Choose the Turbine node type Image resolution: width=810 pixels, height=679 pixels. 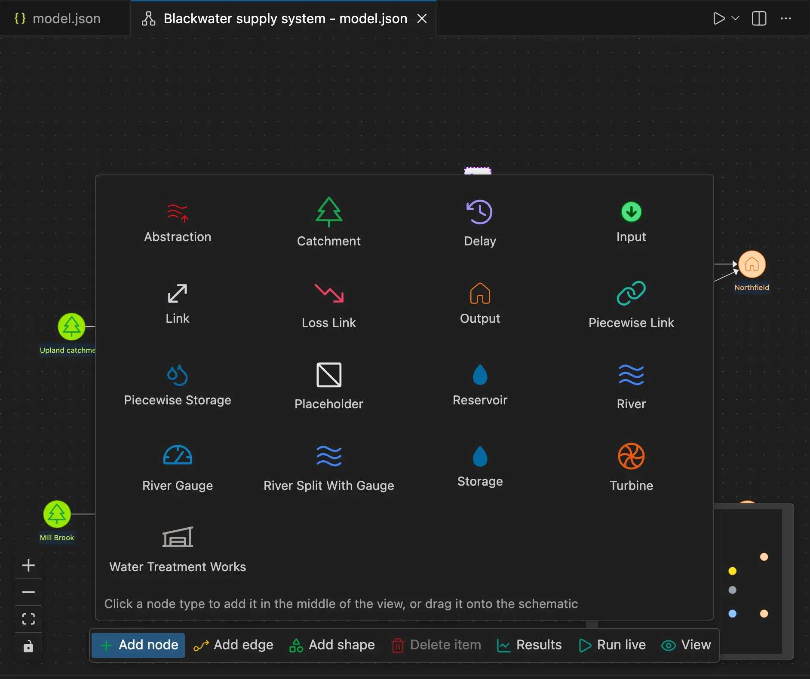pos(631,467)
